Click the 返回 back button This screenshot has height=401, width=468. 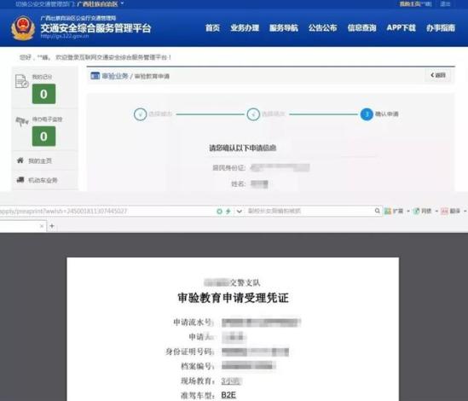(x=438, y=75)
